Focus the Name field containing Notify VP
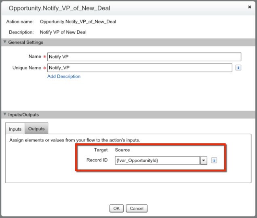The width and height of the screenshot is (257, 218). tap(144, 57)
